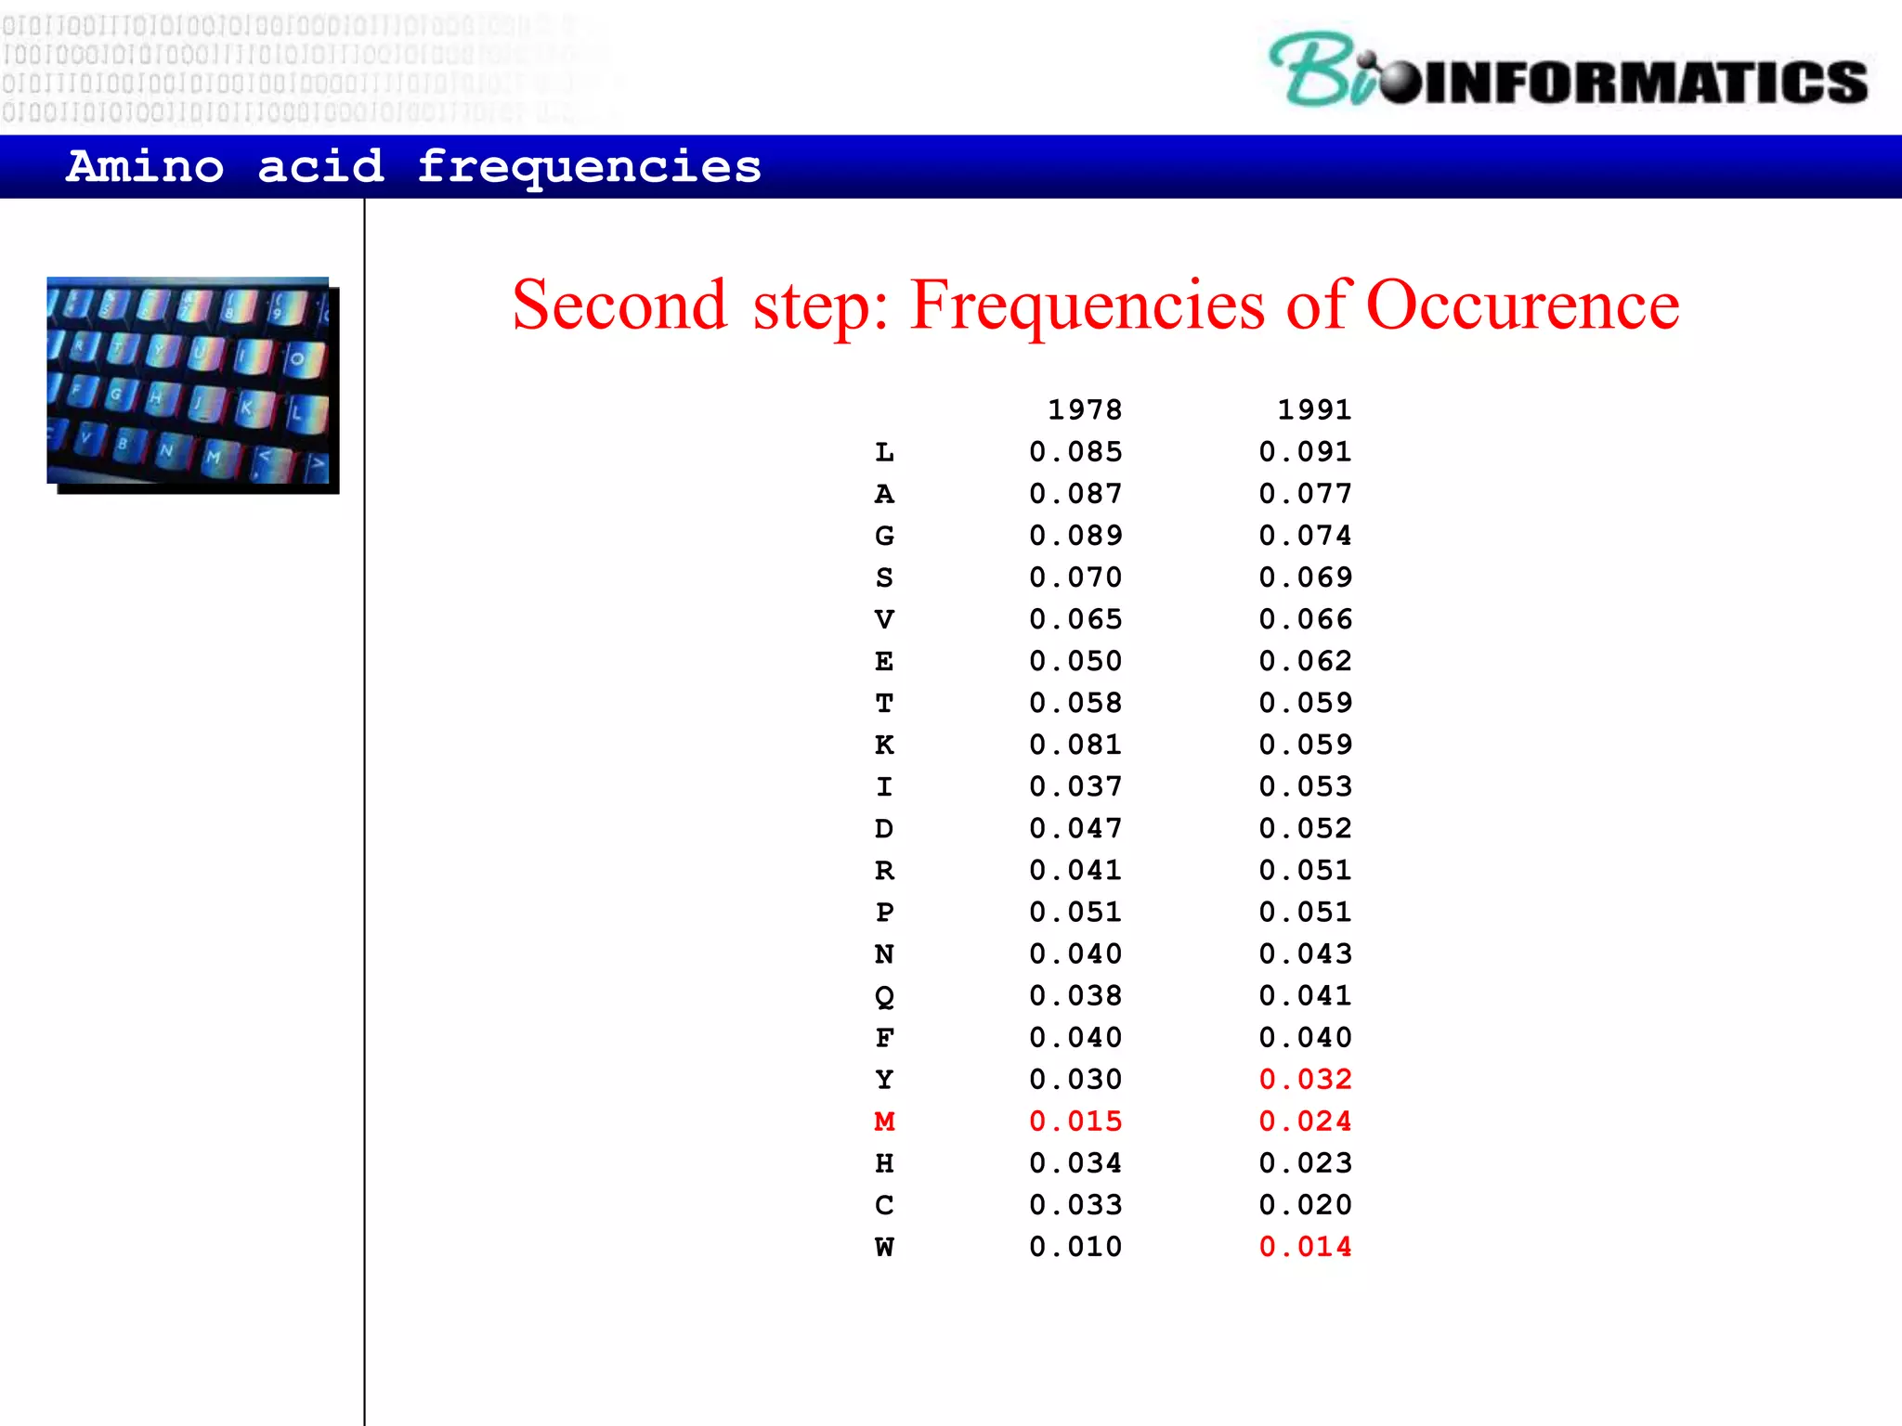Click the row label S

point(884,577)
